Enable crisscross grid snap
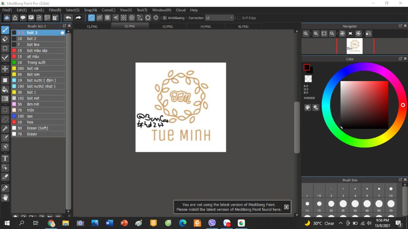The height and width of the screenshot is (229, 408). point(108,17)
